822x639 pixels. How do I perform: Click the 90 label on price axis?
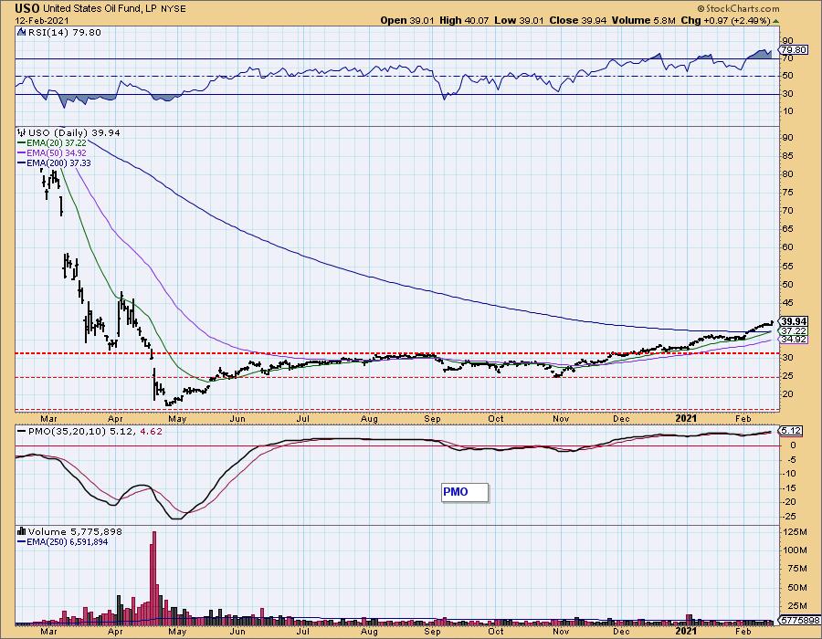coord(787,137)
